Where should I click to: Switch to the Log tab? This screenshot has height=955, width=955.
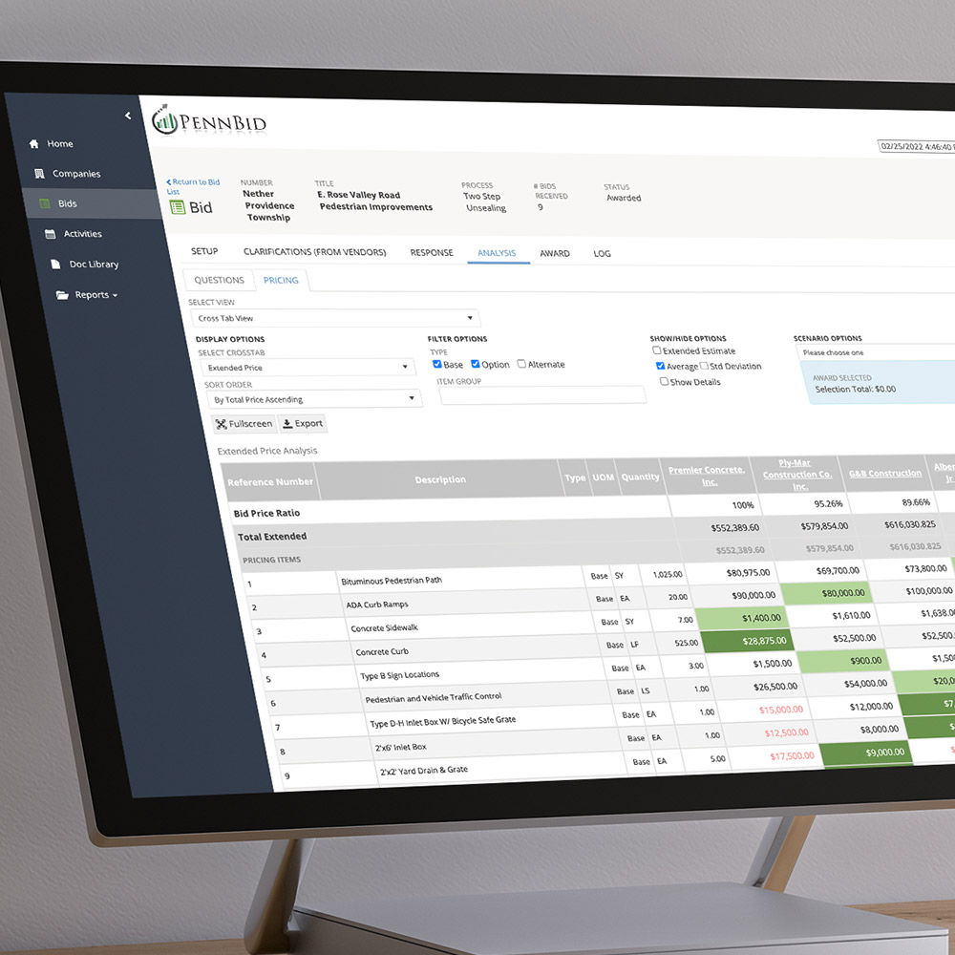603,253
